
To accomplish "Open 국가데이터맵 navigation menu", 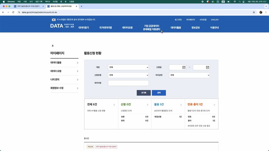I will tap(105, 28).
